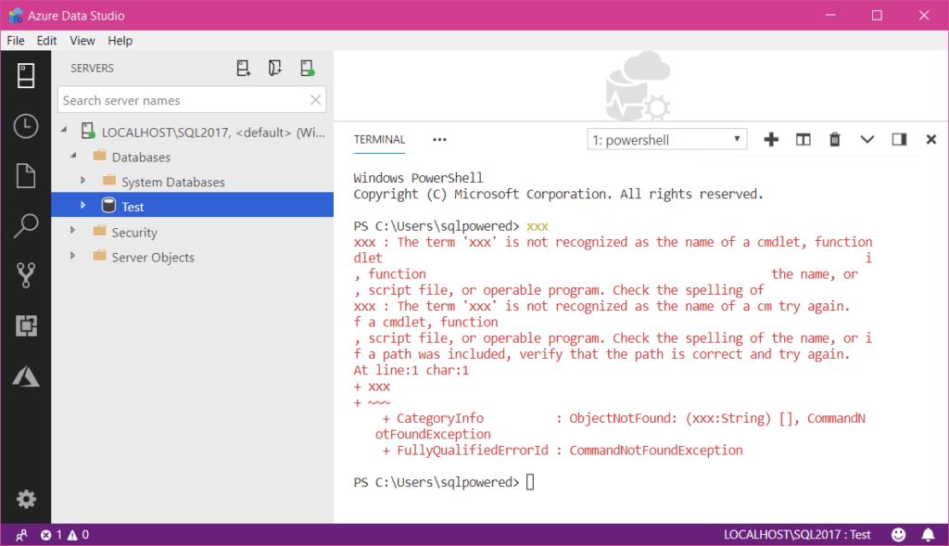Open the View menu
The width and height of the screenshot is (949, 546).
pyautogui.click(x=82, y=41)
